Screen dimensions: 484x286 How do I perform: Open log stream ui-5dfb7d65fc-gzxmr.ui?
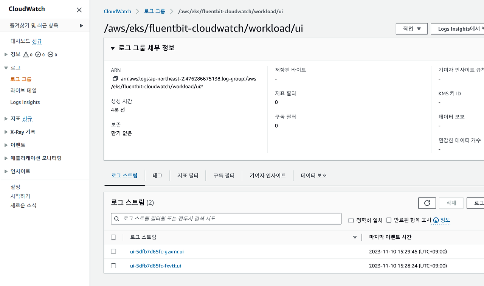point(157,252)
